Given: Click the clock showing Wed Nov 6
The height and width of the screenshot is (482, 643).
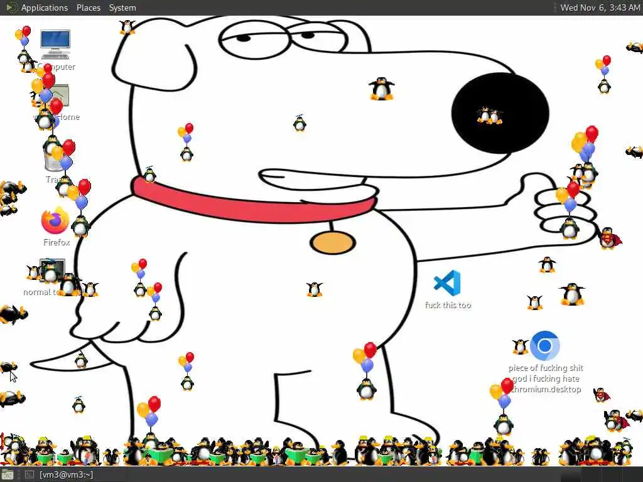Looking at the screenshot, I should 600,8.
